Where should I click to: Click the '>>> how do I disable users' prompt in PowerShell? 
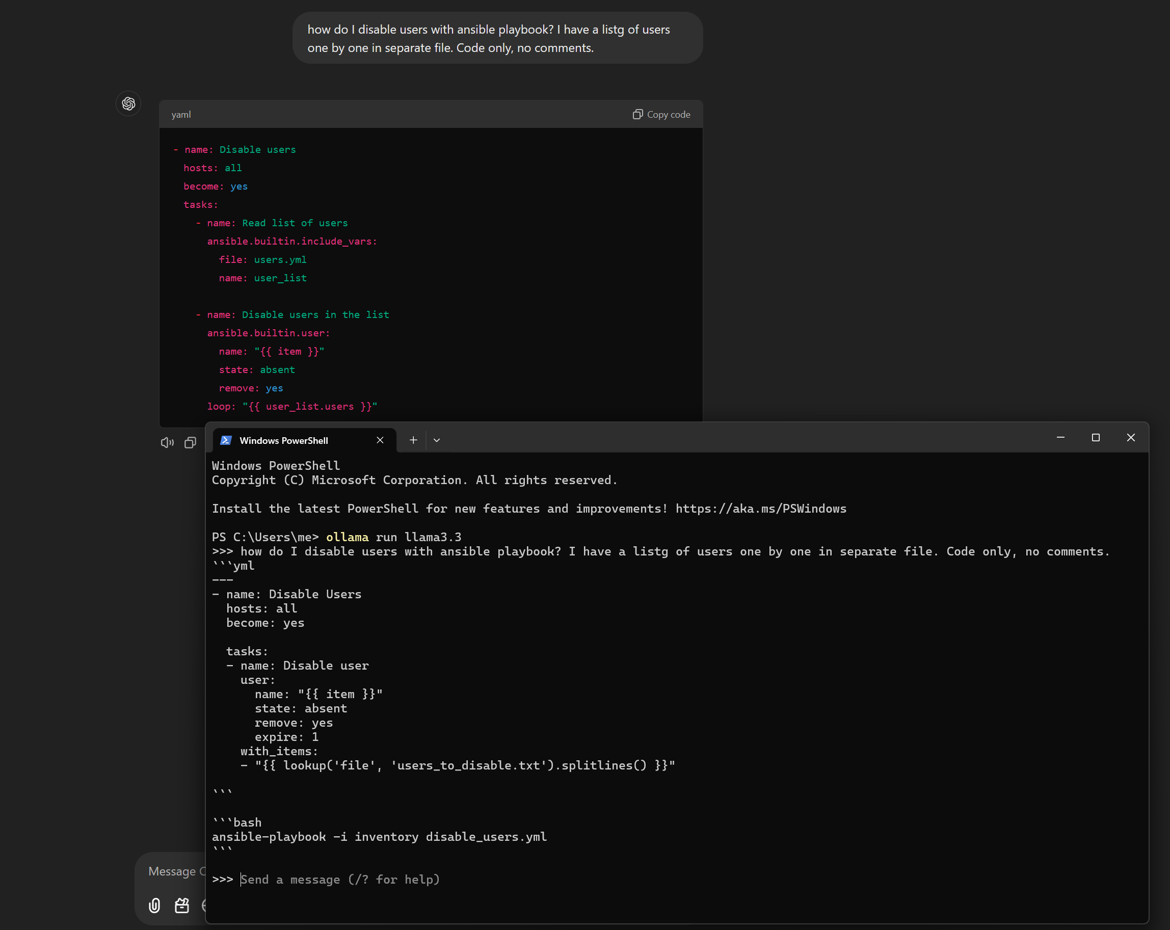click(661, 551)
